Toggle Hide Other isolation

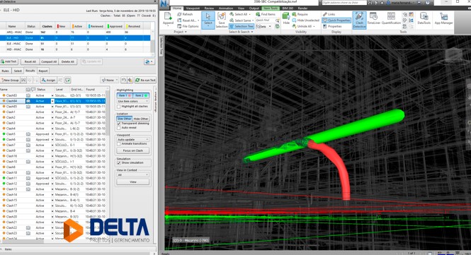(141, 119)
